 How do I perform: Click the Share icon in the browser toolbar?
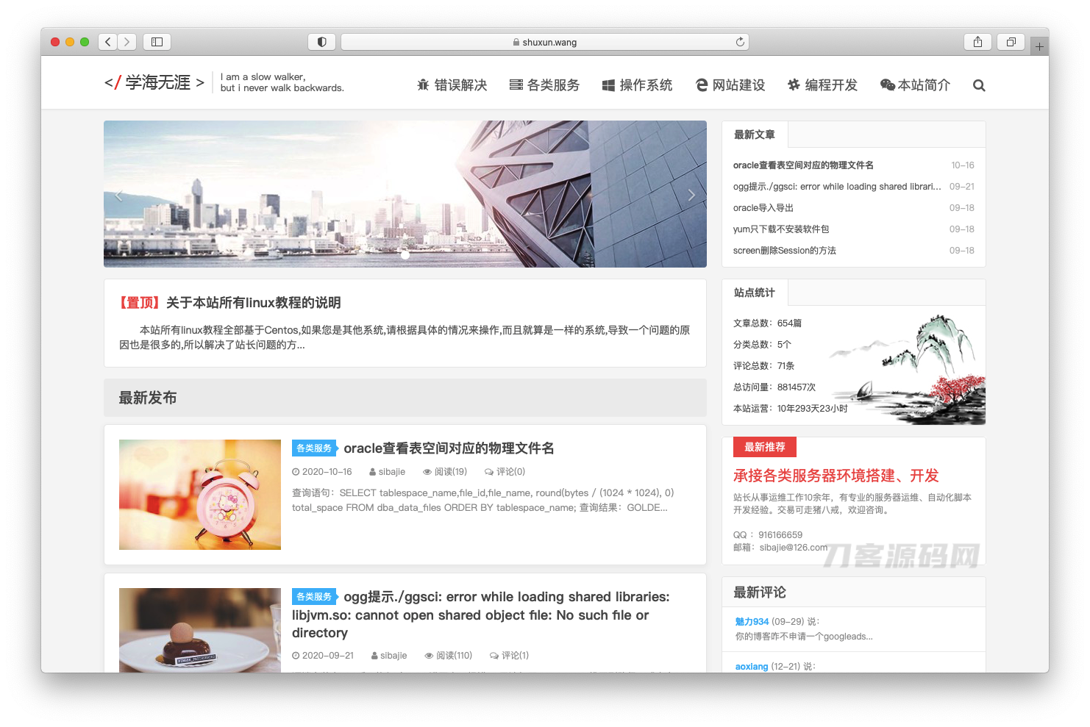pos(977,42)
